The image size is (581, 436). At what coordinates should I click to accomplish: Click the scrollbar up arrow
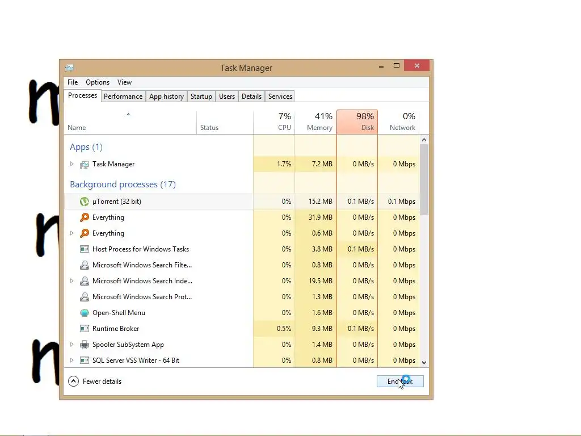424,140
